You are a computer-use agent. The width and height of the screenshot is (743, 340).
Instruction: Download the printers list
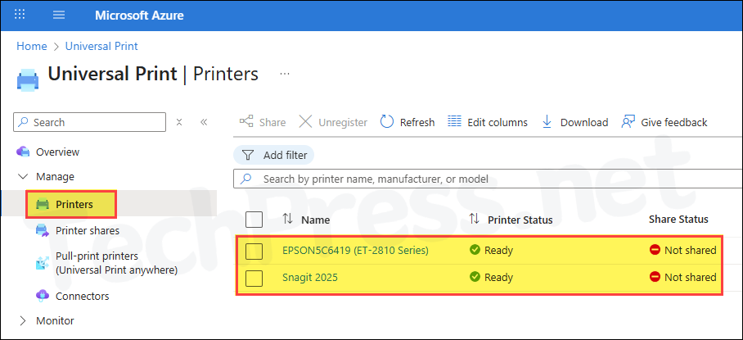[x=574, y=122]
